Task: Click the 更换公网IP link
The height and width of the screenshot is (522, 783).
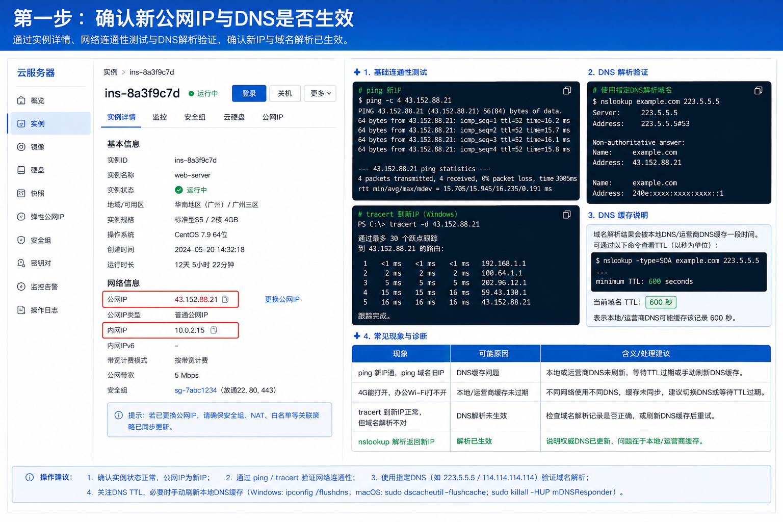Action: pos(282,299)
